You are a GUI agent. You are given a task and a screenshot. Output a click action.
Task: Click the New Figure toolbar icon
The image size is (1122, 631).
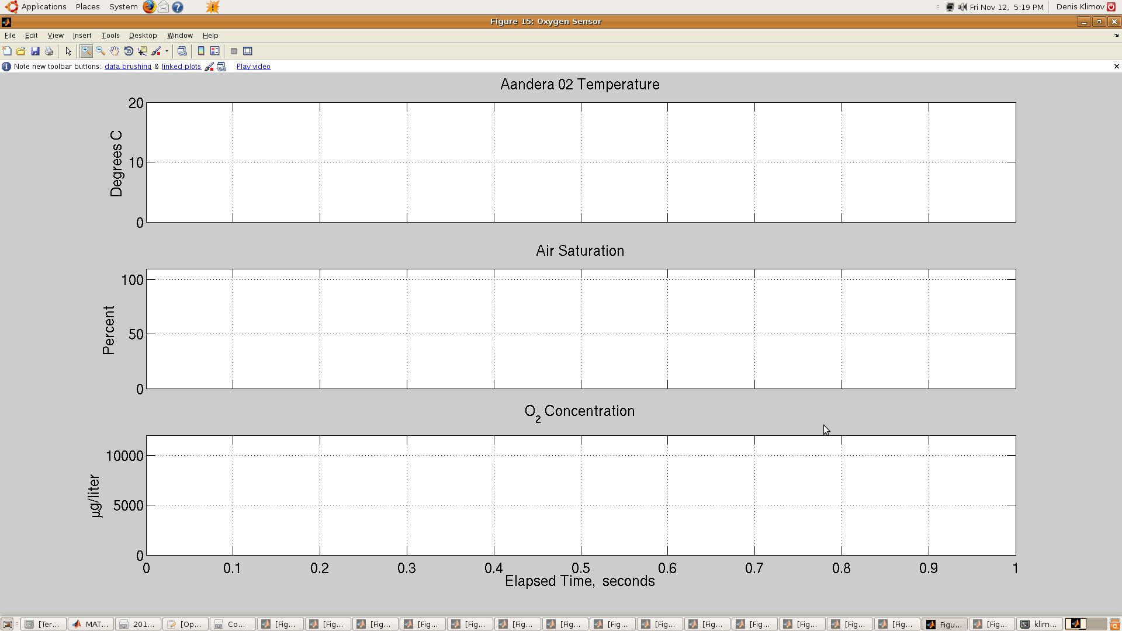click(7, 51)
